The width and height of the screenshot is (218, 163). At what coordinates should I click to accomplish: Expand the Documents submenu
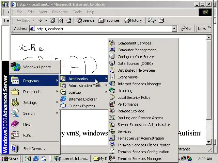34,92
